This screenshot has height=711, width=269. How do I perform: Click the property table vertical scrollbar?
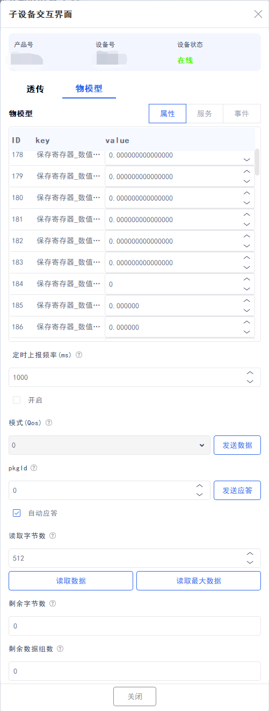point(258,161)
